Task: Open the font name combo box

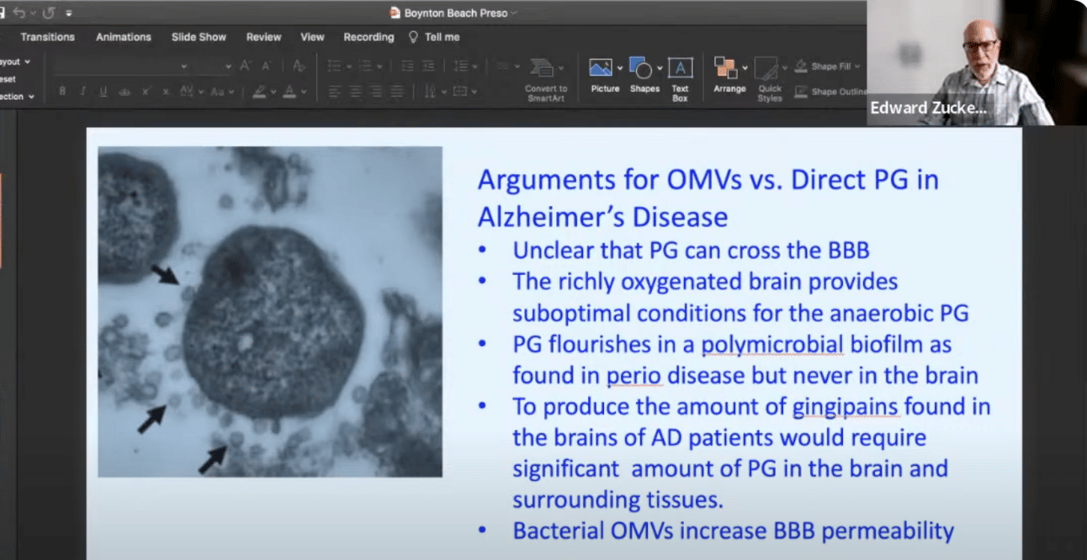Action: point(123,66)
